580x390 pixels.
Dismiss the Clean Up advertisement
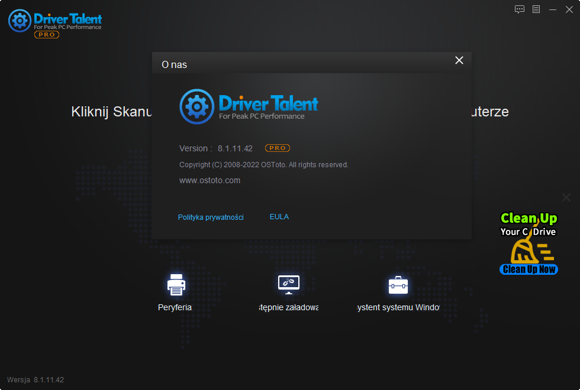(x=566, y=197)
